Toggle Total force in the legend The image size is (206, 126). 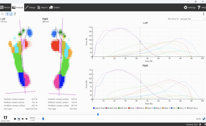pos(192,108)
